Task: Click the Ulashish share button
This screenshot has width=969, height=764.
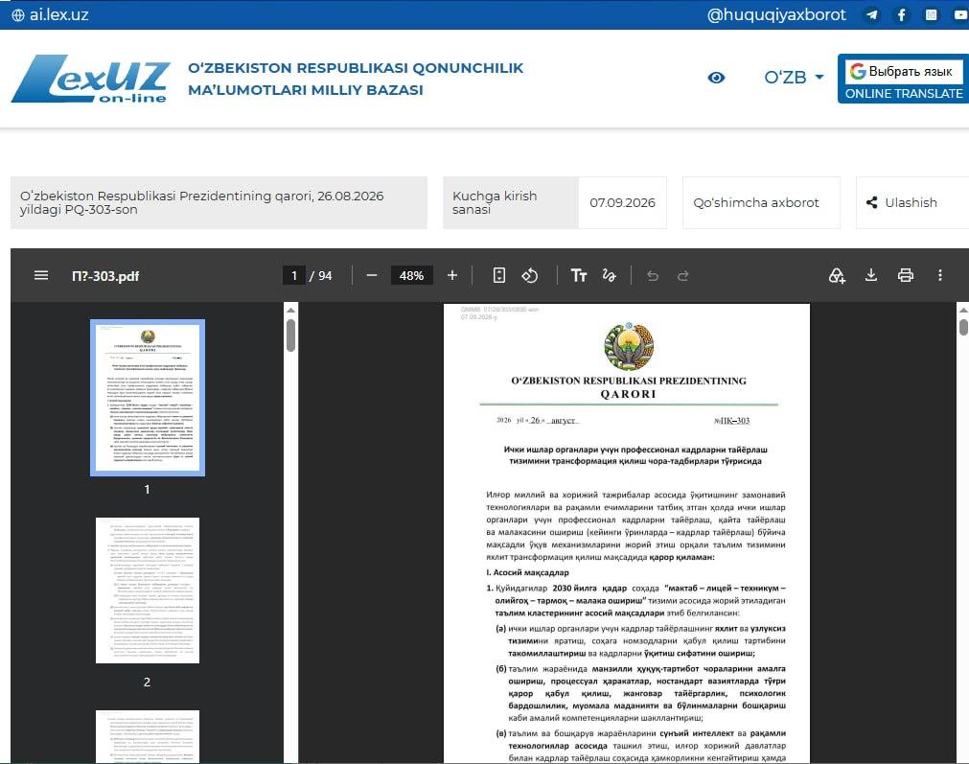Action: pos(912,203)
